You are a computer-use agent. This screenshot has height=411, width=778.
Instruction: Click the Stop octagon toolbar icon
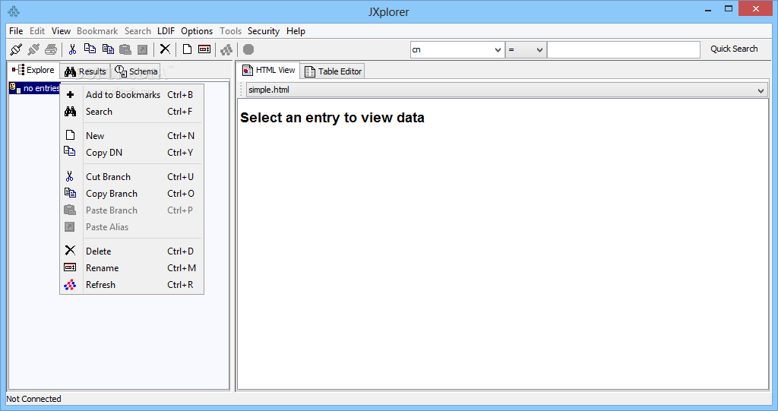(248, 49)
